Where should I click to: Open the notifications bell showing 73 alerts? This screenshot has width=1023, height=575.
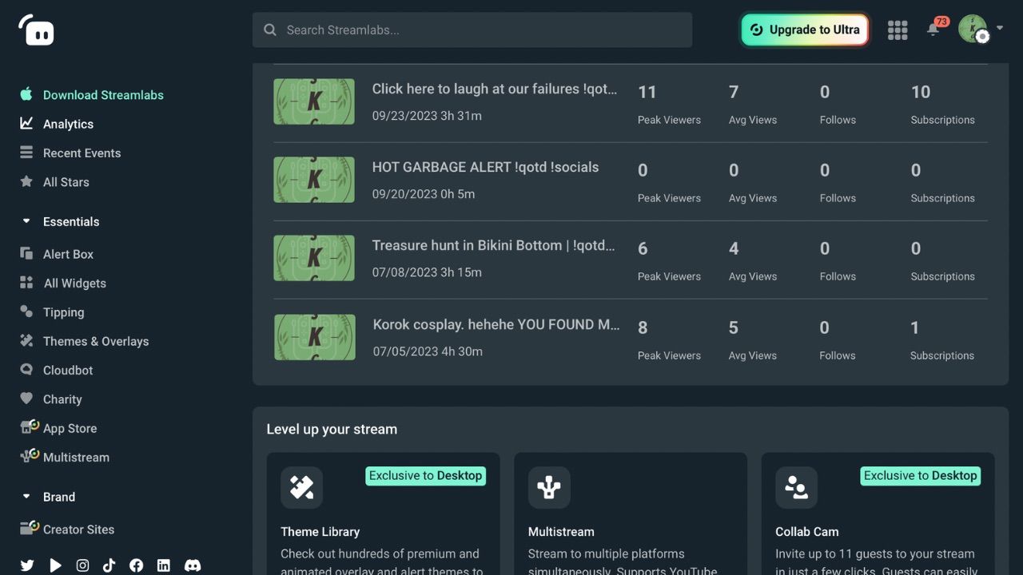[933, 30]
